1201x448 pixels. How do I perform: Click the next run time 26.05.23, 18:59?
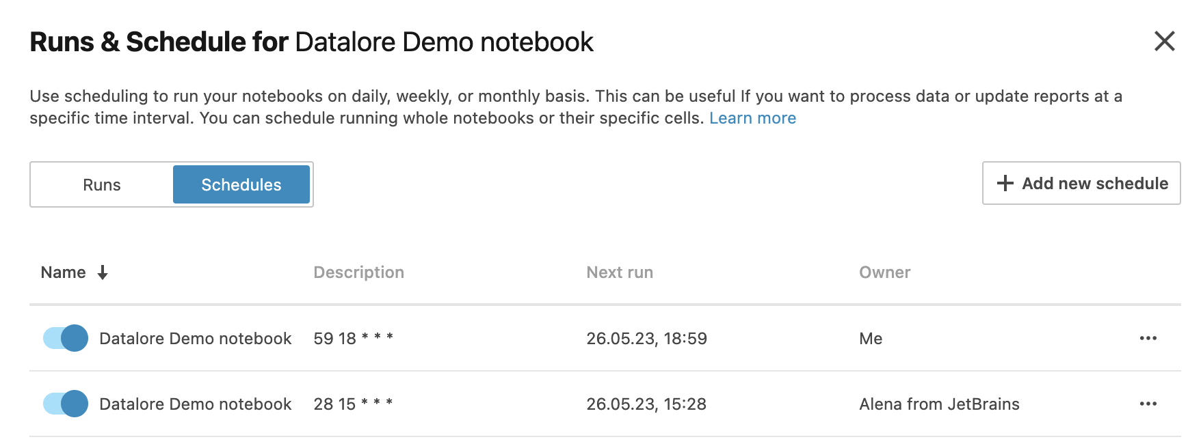(x=646, y=339)
